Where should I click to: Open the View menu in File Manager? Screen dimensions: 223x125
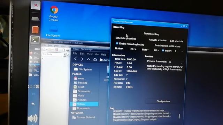pyautogui.click(x=90, y=54)
